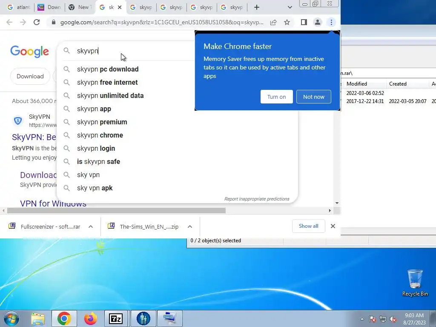Select suggestion is skyvpn safe

pyautogui.click(x=98, y=161)
